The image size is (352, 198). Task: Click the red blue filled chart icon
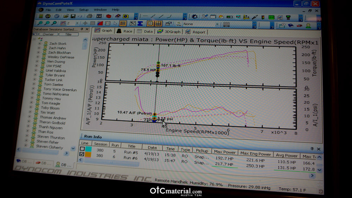coord(100,23)
